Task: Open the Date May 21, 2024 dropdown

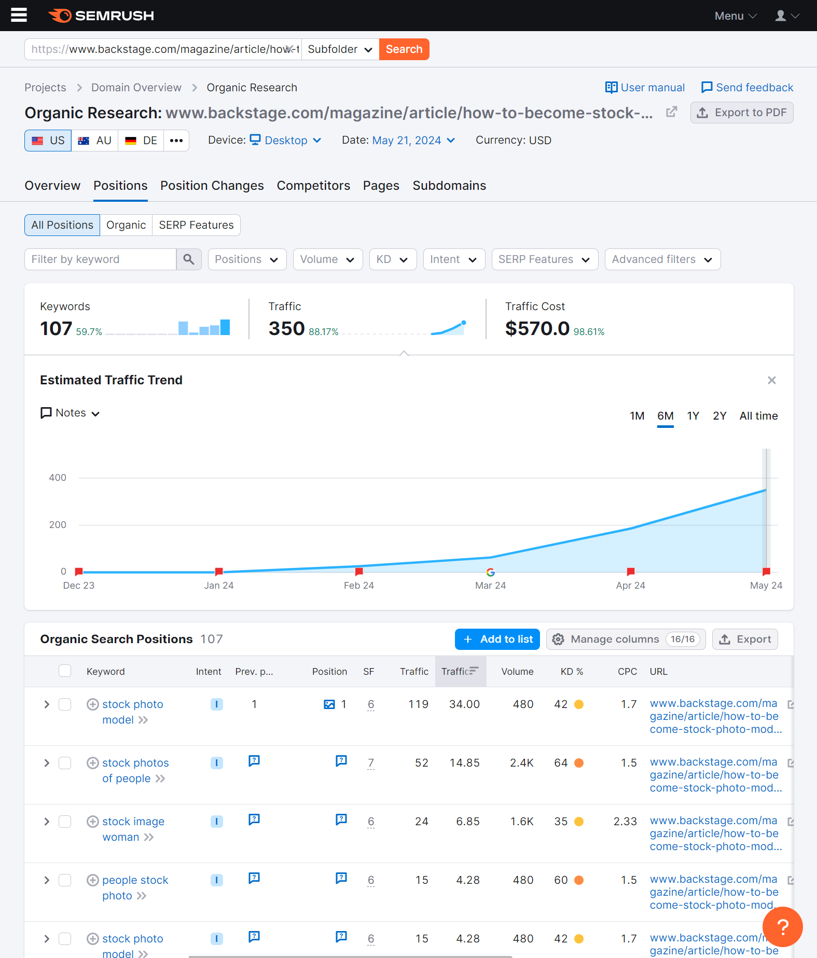Action: [x=413, y=141]
